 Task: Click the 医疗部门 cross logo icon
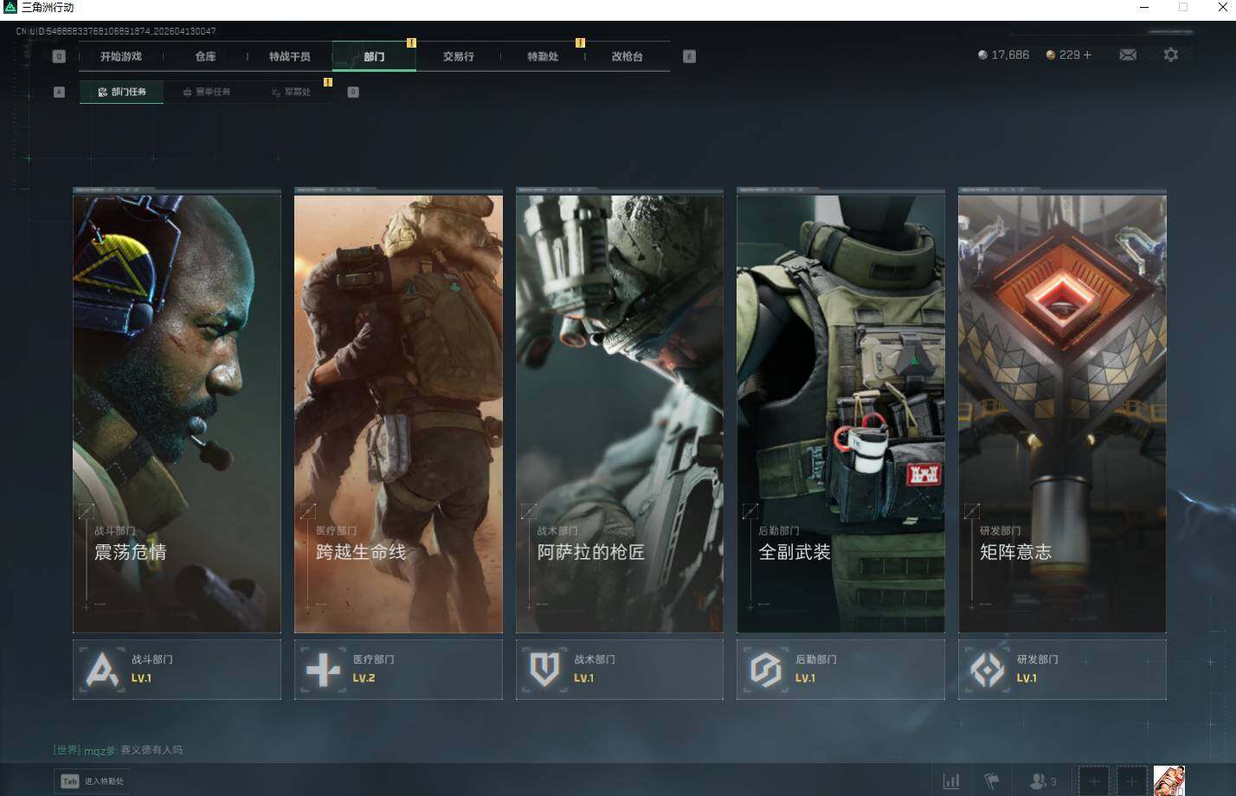324,670
